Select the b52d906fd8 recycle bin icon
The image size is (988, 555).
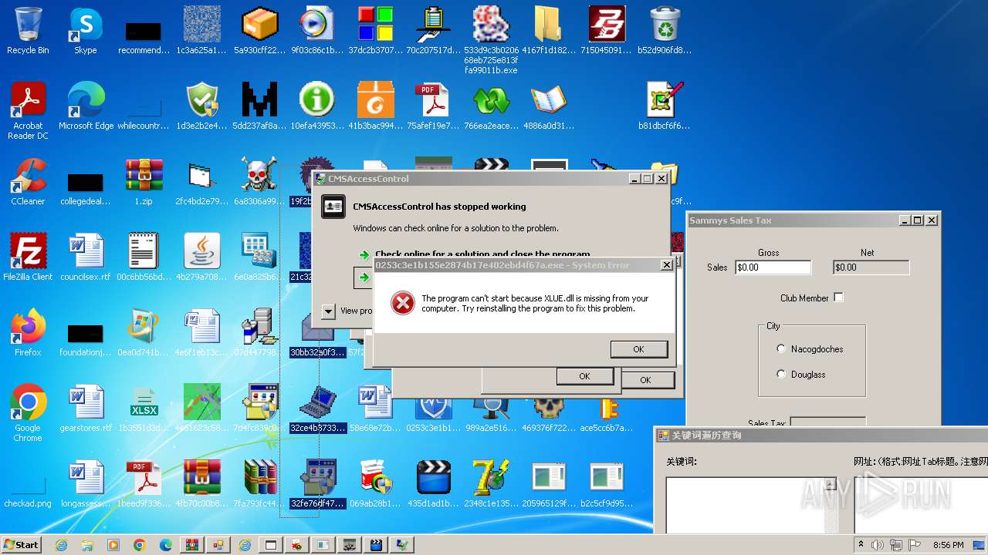click(665, 31)
